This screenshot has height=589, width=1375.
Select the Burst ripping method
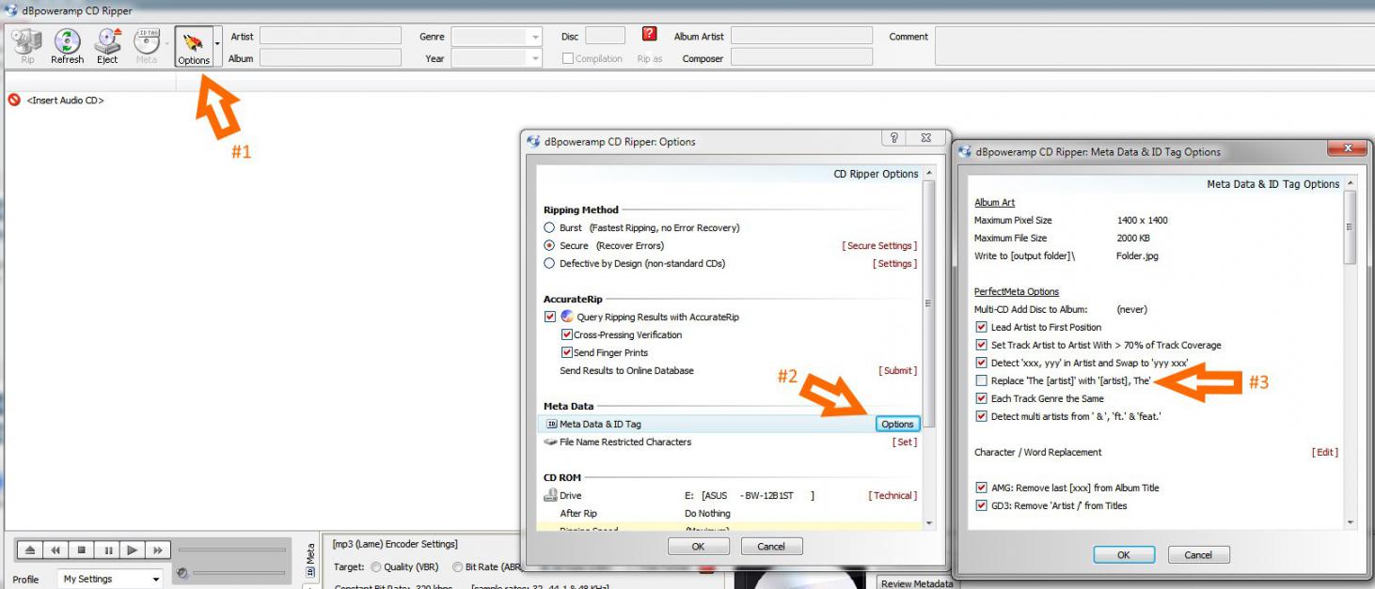coord(550,228)
